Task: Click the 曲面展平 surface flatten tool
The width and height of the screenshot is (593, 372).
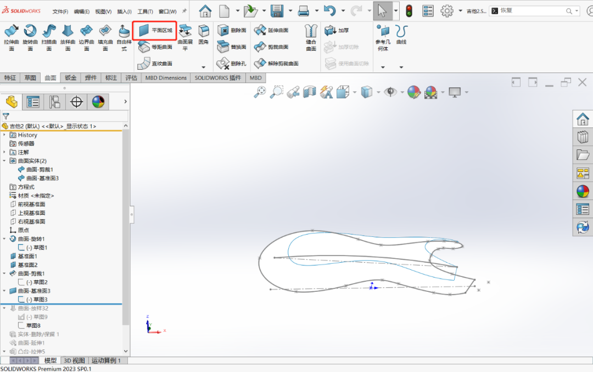Action: coord(186,37)
